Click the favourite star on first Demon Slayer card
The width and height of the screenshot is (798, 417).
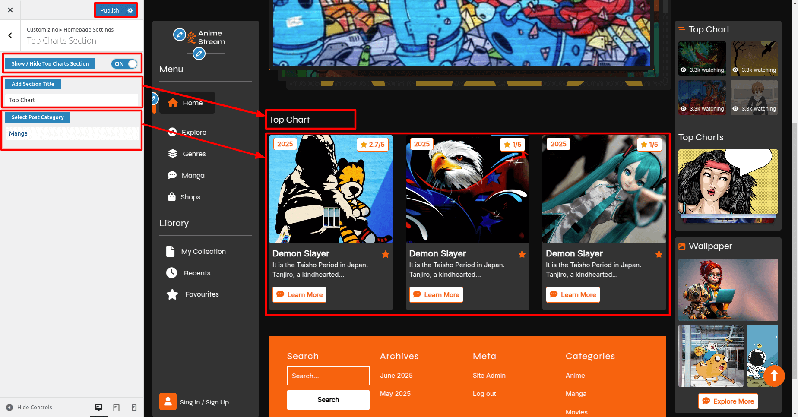[x=386, y=254]
